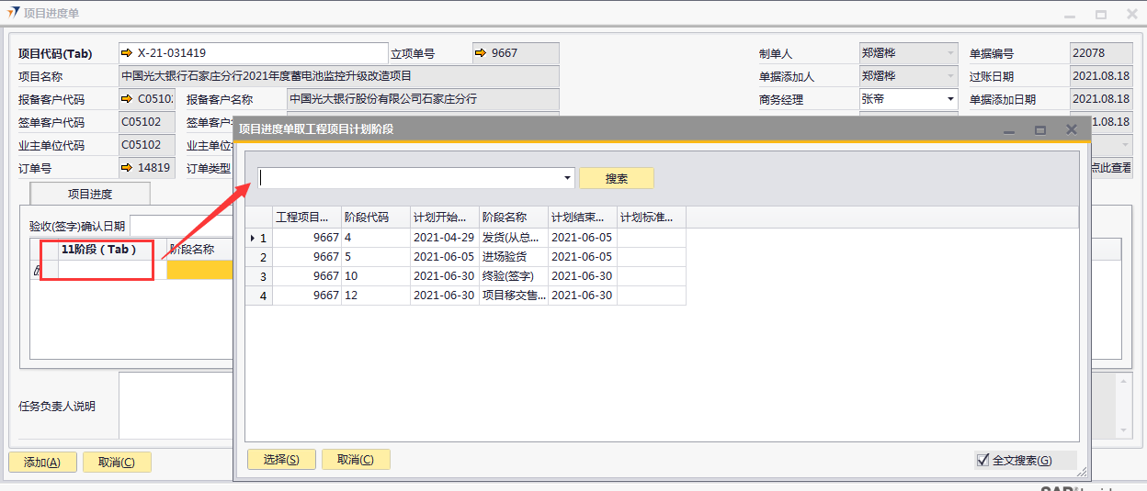Viewport: 1147px width, 491px height.
Task: Click the link arrow next to 立项单号 9667
Action: click(x=481, y=53)
